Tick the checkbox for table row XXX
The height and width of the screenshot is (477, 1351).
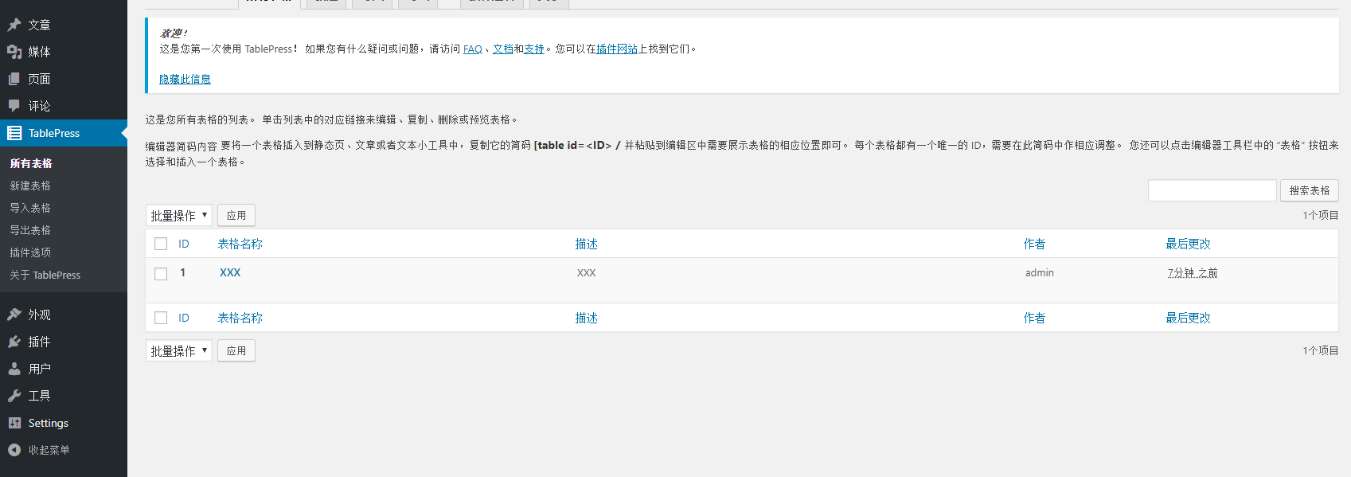click(161, 274)
